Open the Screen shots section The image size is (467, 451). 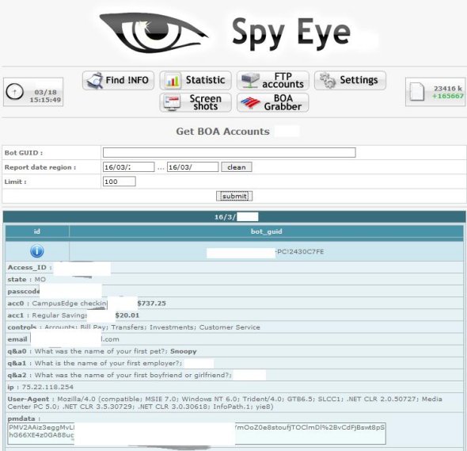tap(196, 102)
